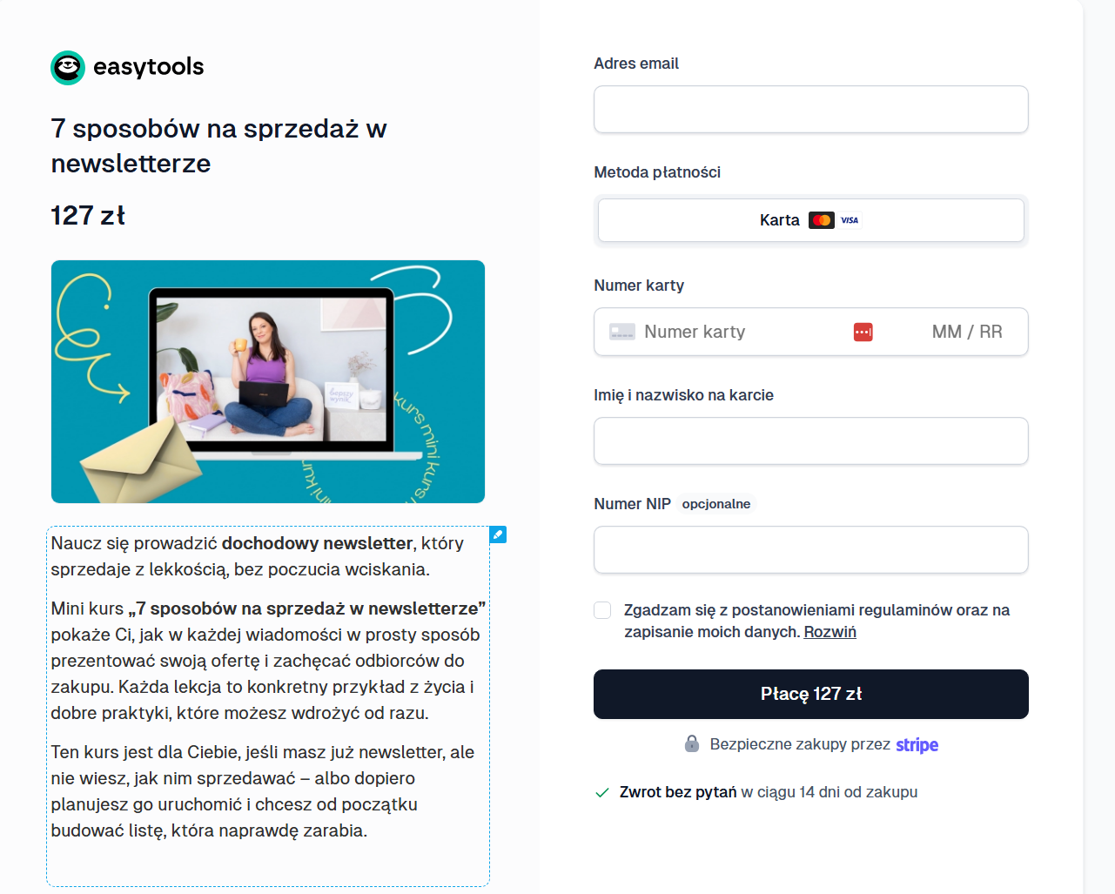
Task: Select the Karta payment method tab
Action: [811, 220]
